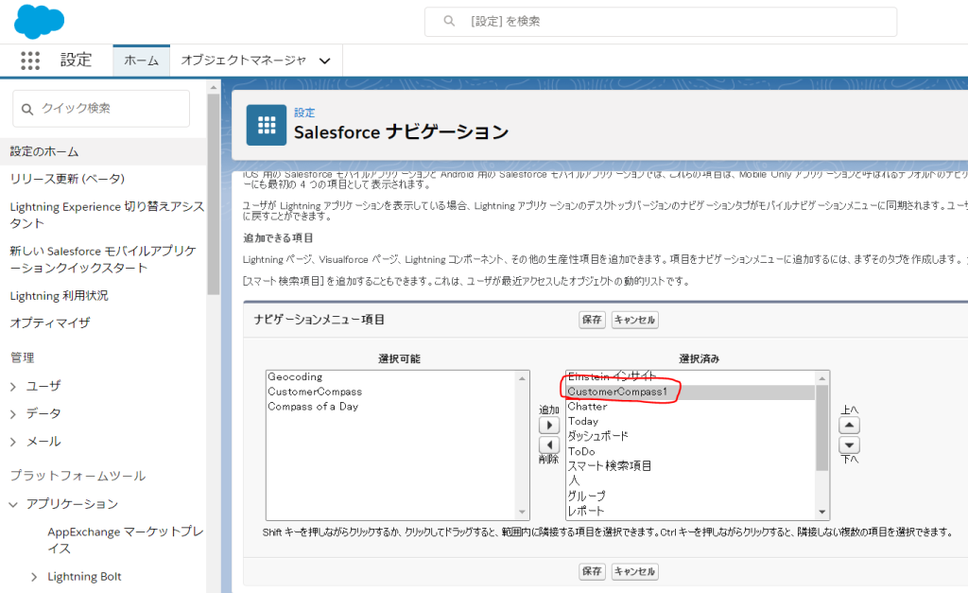Open Lightning 利用状況 in sidebar
This screenshot has height=593, width=968.
(x=60, y=296)
